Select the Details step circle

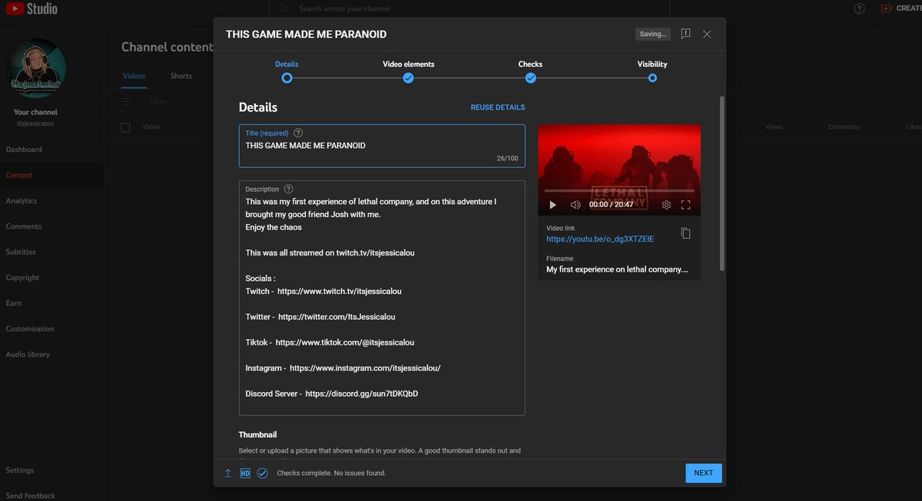click(287, 77)
